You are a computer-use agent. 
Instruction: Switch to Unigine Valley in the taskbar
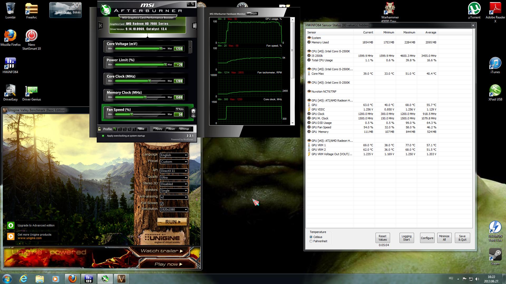coord(121,279)
